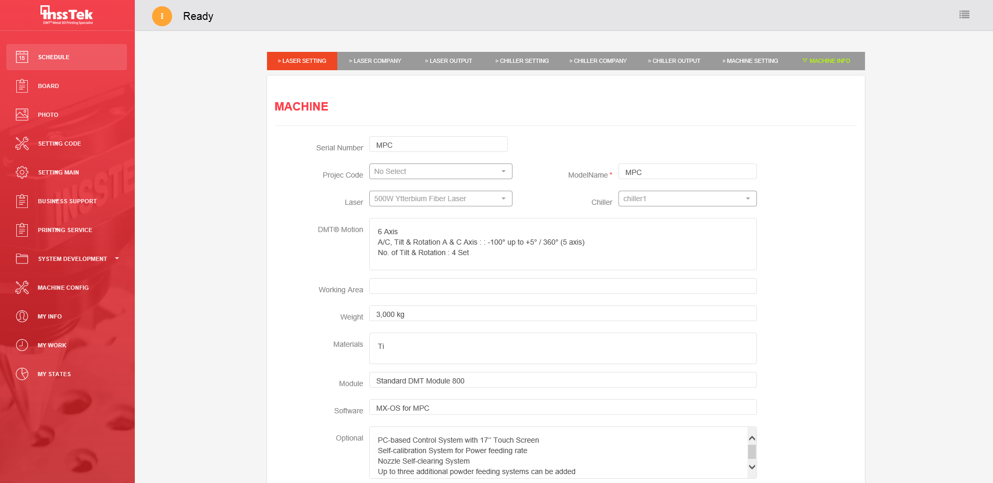This screenshot has height=483, width=993.
Task: Click the My Info person icon
Action: tap(22, 316)
